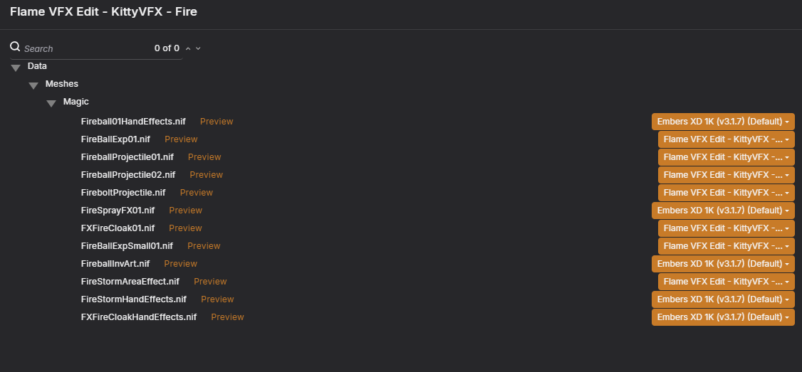Open provider dropdown for FireSprayFX01.nif
This screenshot has height=372, width=802.
[723, 211]
